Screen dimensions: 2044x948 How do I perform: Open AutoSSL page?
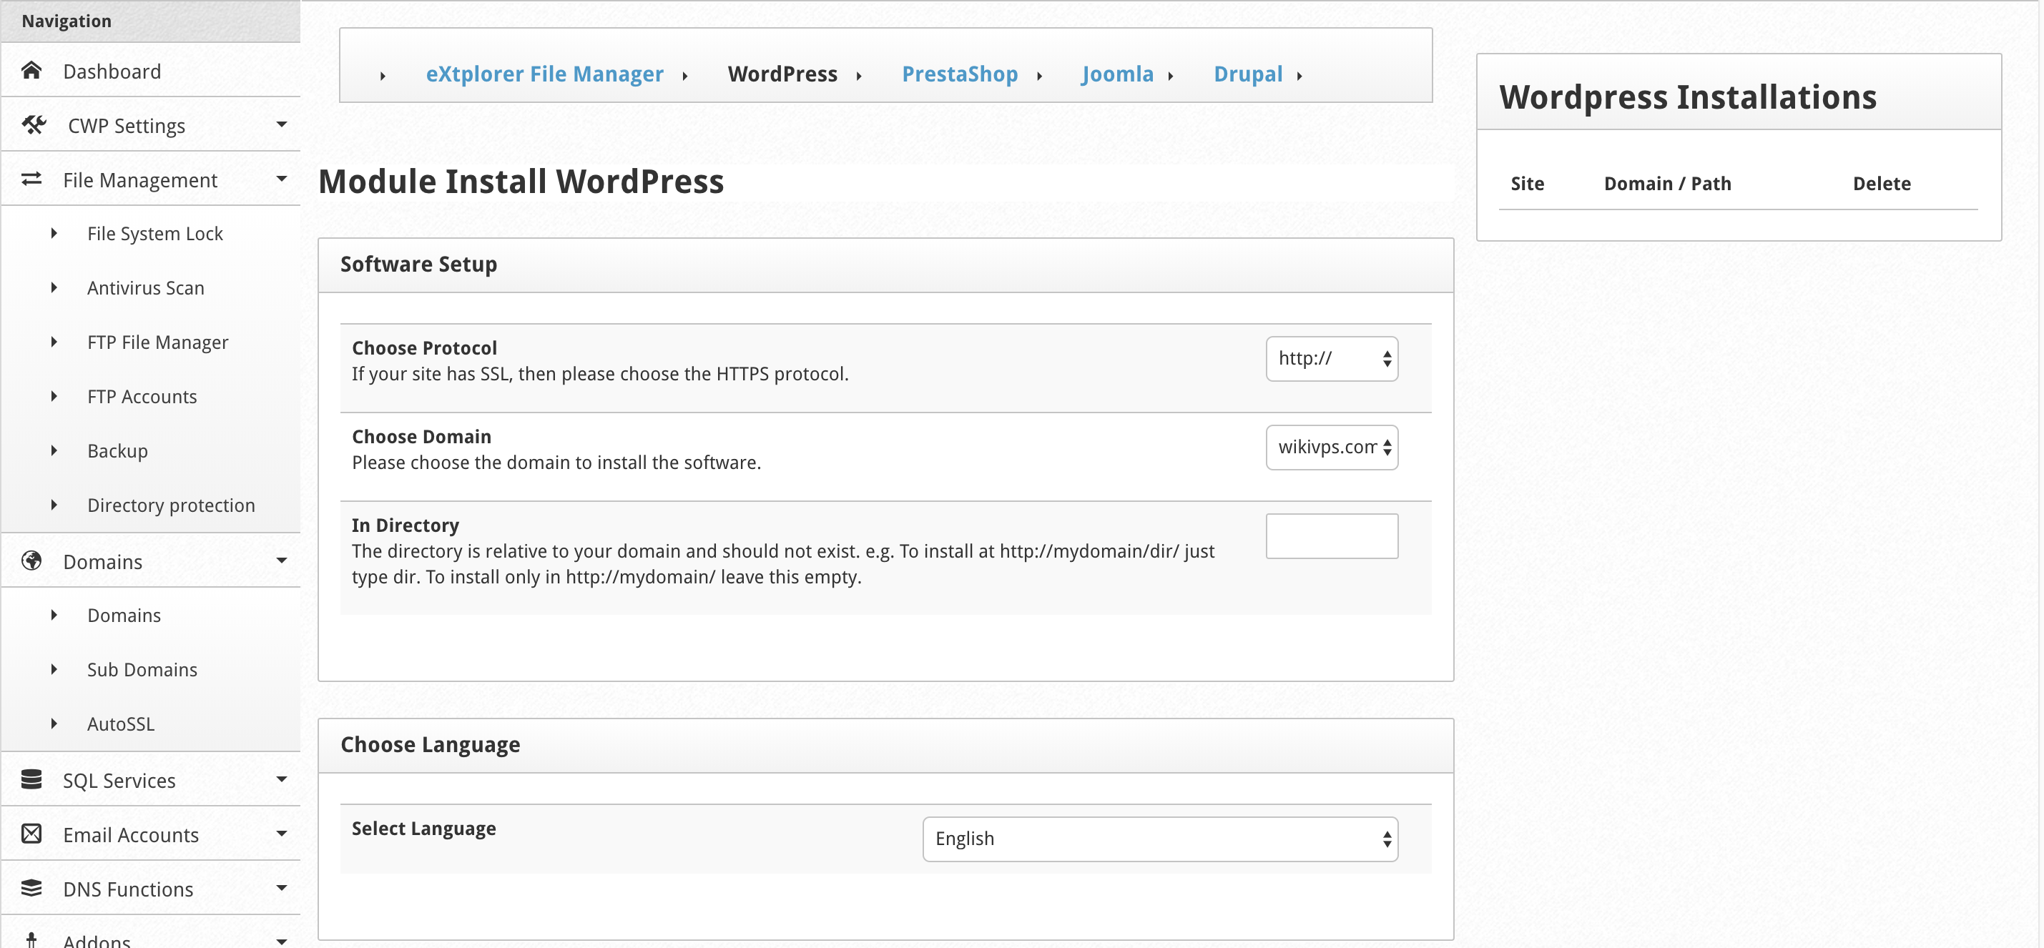click(x=121, y=724)
